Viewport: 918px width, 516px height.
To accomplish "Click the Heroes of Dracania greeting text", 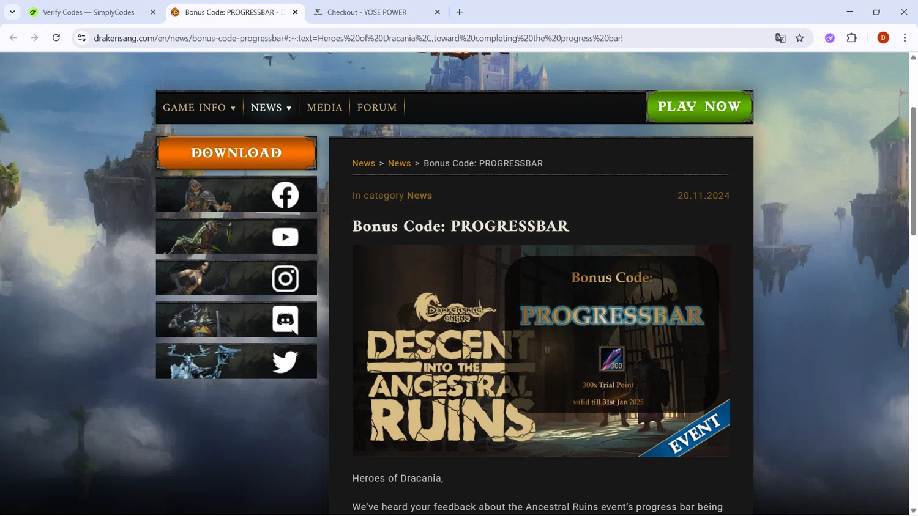I will click(398, 478).
